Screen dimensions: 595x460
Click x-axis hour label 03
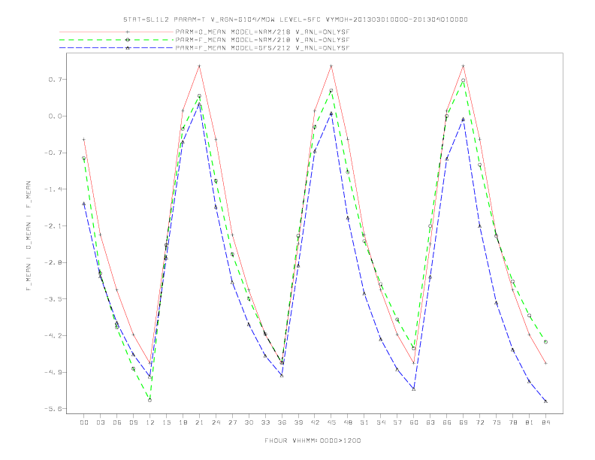click(100, 422)
